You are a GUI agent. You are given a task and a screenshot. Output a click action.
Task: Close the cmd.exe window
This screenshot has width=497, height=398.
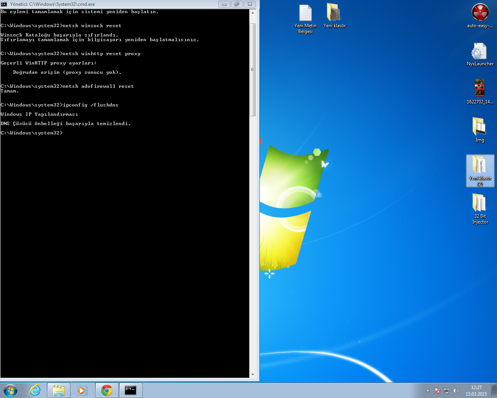click(250, 4)
